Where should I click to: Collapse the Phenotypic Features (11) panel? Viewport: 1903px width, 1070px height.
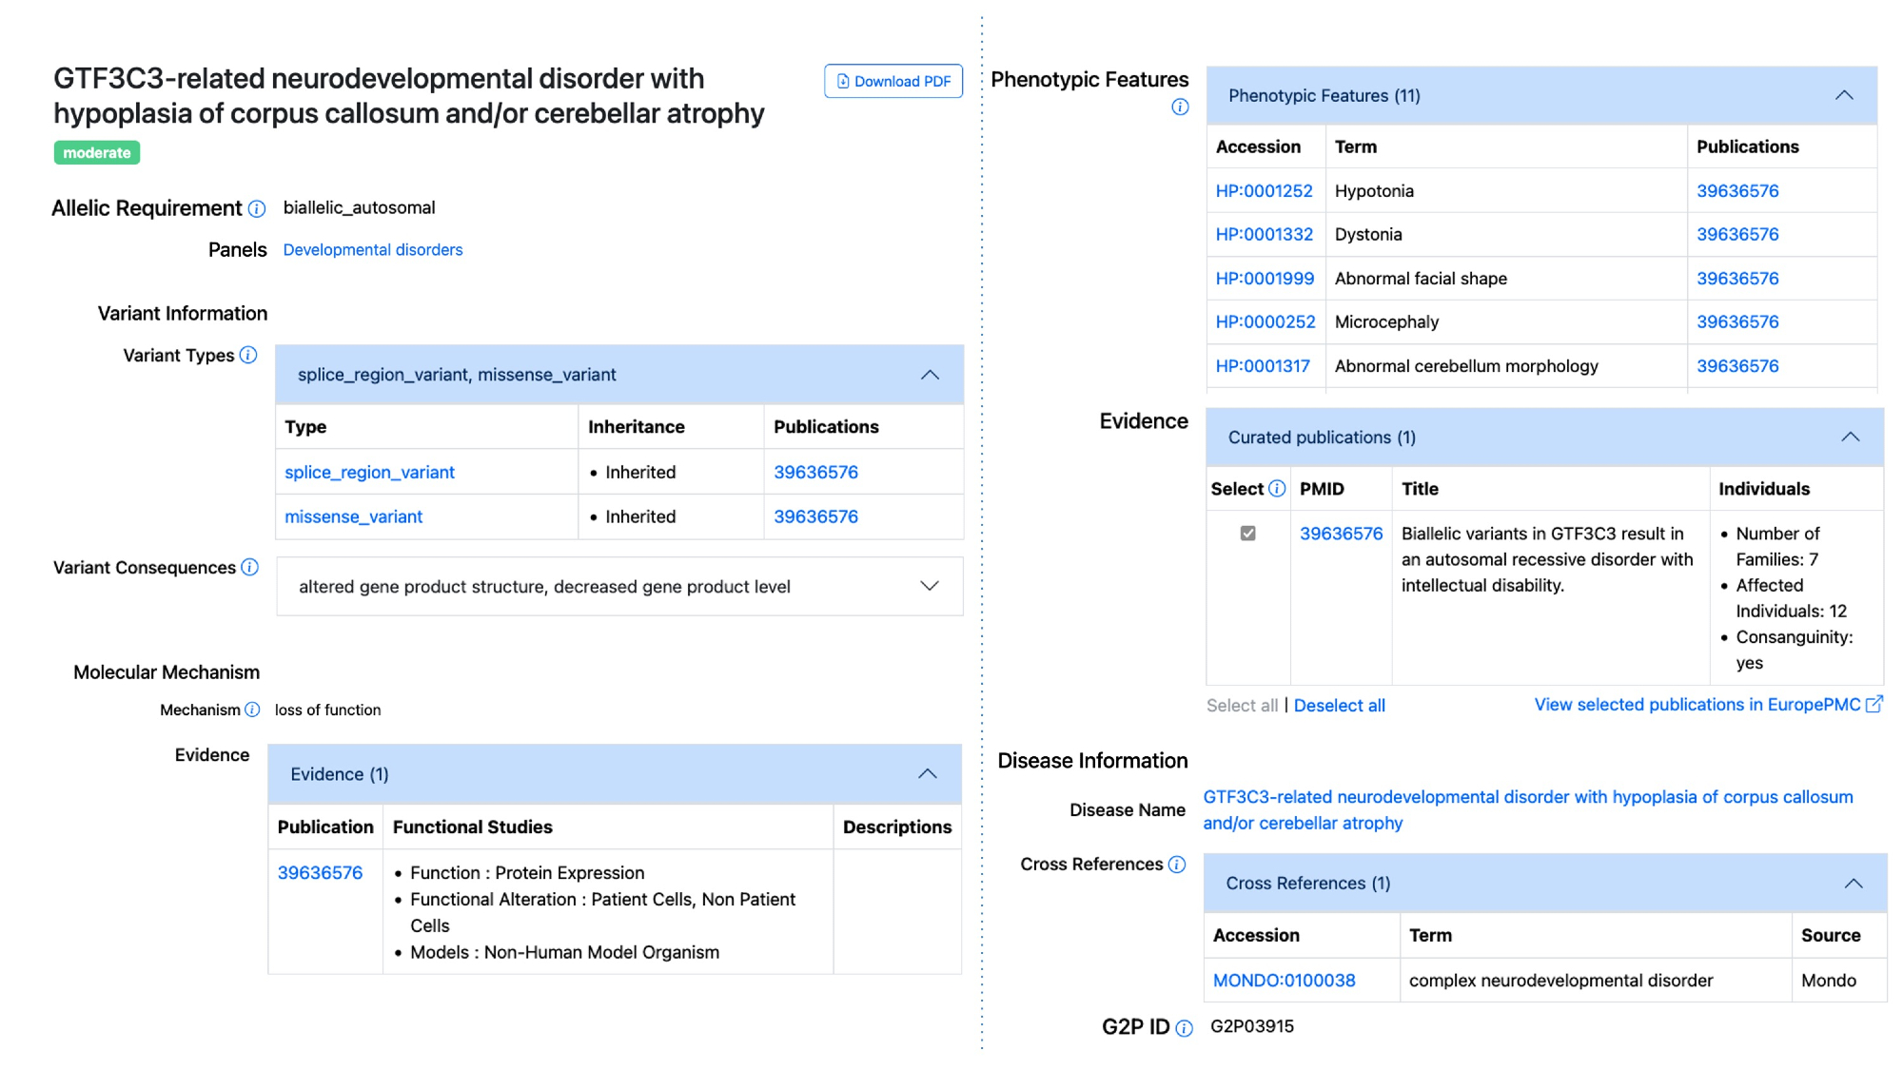pyautogui.click(x=1843, y=95)
